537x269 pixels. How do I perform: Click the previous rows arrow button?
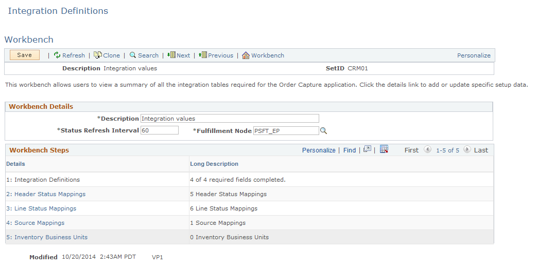coord(427,149)
